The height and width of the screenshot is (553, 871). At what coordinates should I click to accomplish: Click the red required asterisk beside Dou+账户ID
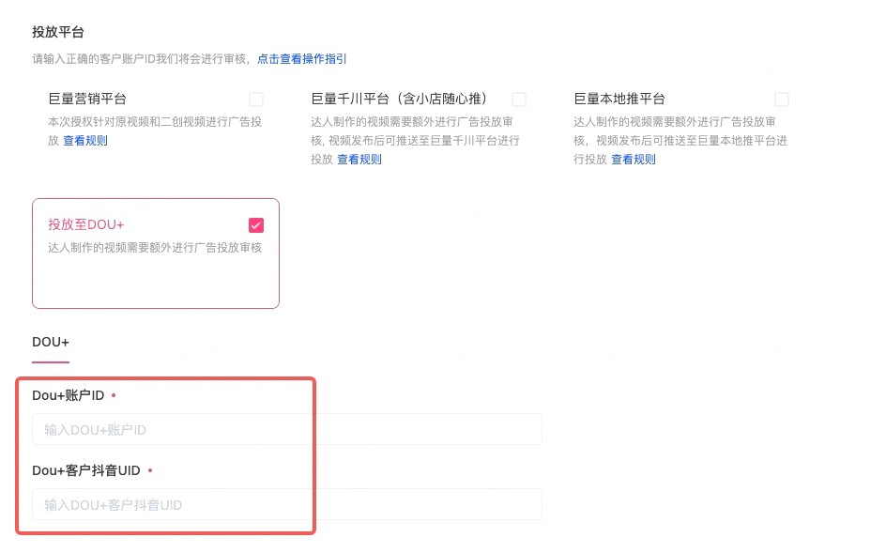pyautogui.click(x=114, y=395)
